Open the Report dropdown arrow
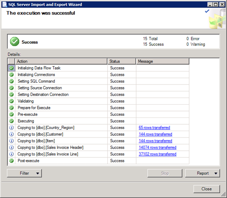 click(x=216, y=173)
